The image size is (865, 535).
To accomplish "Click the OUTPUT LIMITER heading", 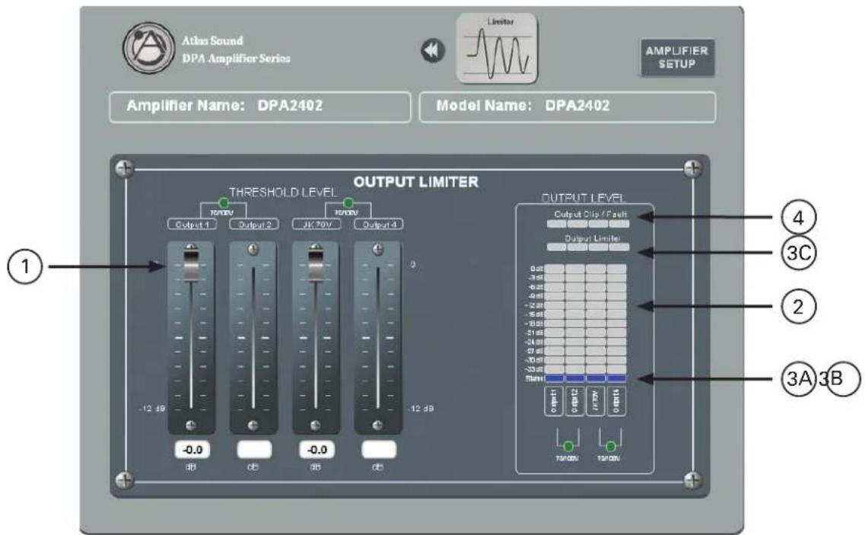I will (416, 182).
